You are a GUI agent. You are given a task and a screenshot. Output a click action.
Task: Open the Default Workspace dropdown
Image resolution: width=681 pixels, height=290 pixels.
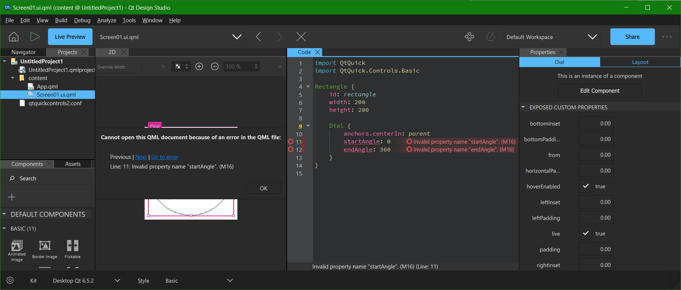point(552,37)
